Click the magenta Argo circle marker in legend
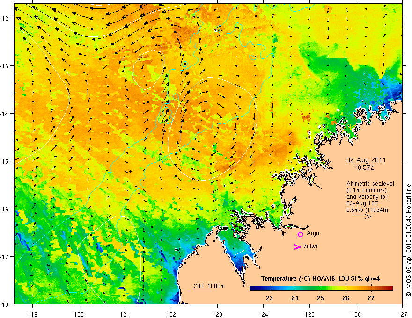Image resolution: width=412 pixels, height=318 pixels. [x=300, y=234]
